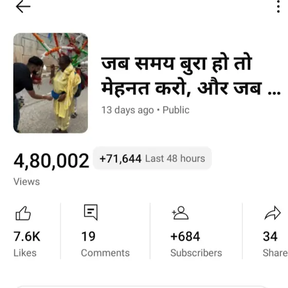The height and width of the screenshot is (288, 288).
Task: Tap the Shares arrow icon
Action: 273,213
